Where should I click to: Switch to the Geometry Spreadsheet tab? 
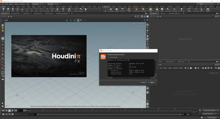(x=62, y=13)
